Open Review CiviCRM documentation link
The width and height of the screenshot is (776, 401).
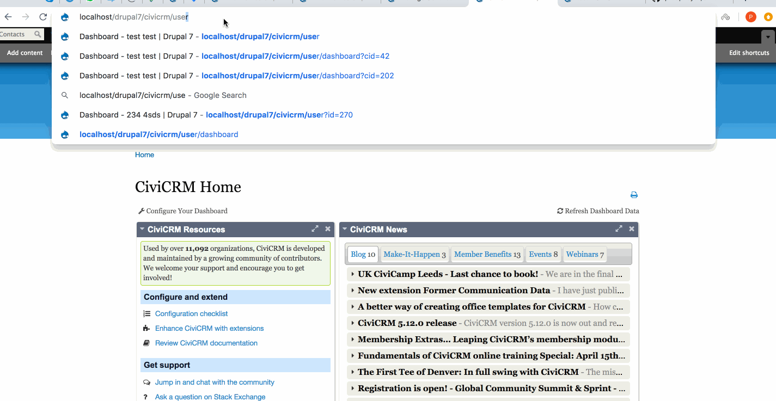point(206,343)
